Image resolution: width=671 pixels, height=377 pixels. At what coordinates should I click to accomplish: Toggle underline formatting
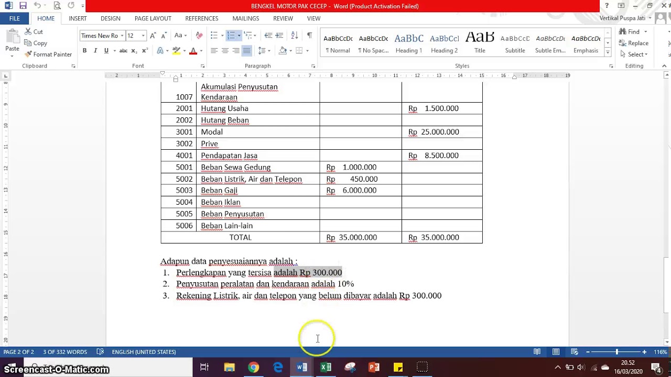point(106,51)
